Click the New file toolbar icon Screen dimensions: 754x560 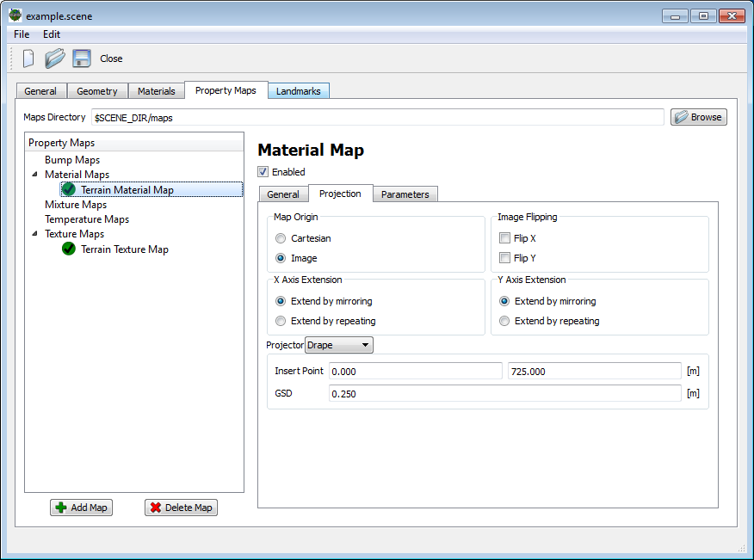click(x=28, y=58)
